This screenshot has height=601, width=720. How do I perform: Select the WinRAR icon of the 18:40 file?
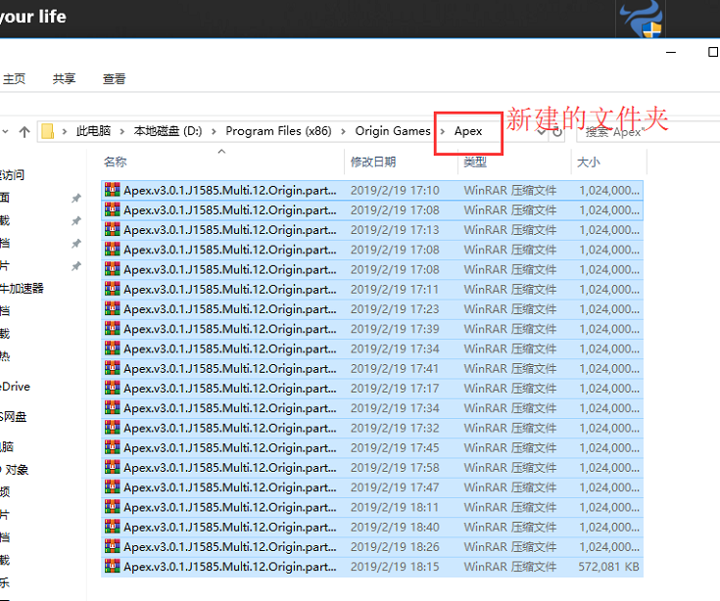point(112,527)
